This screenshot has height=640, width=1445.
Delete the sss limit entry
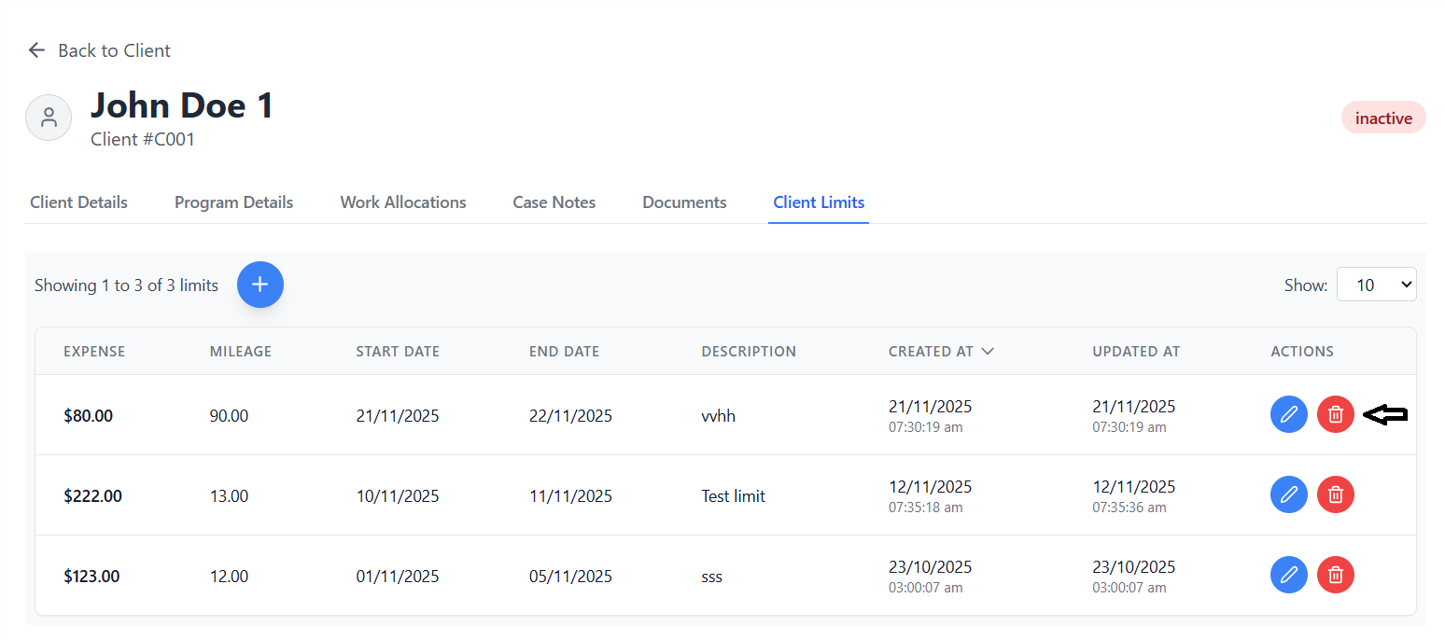point(1335,575)
